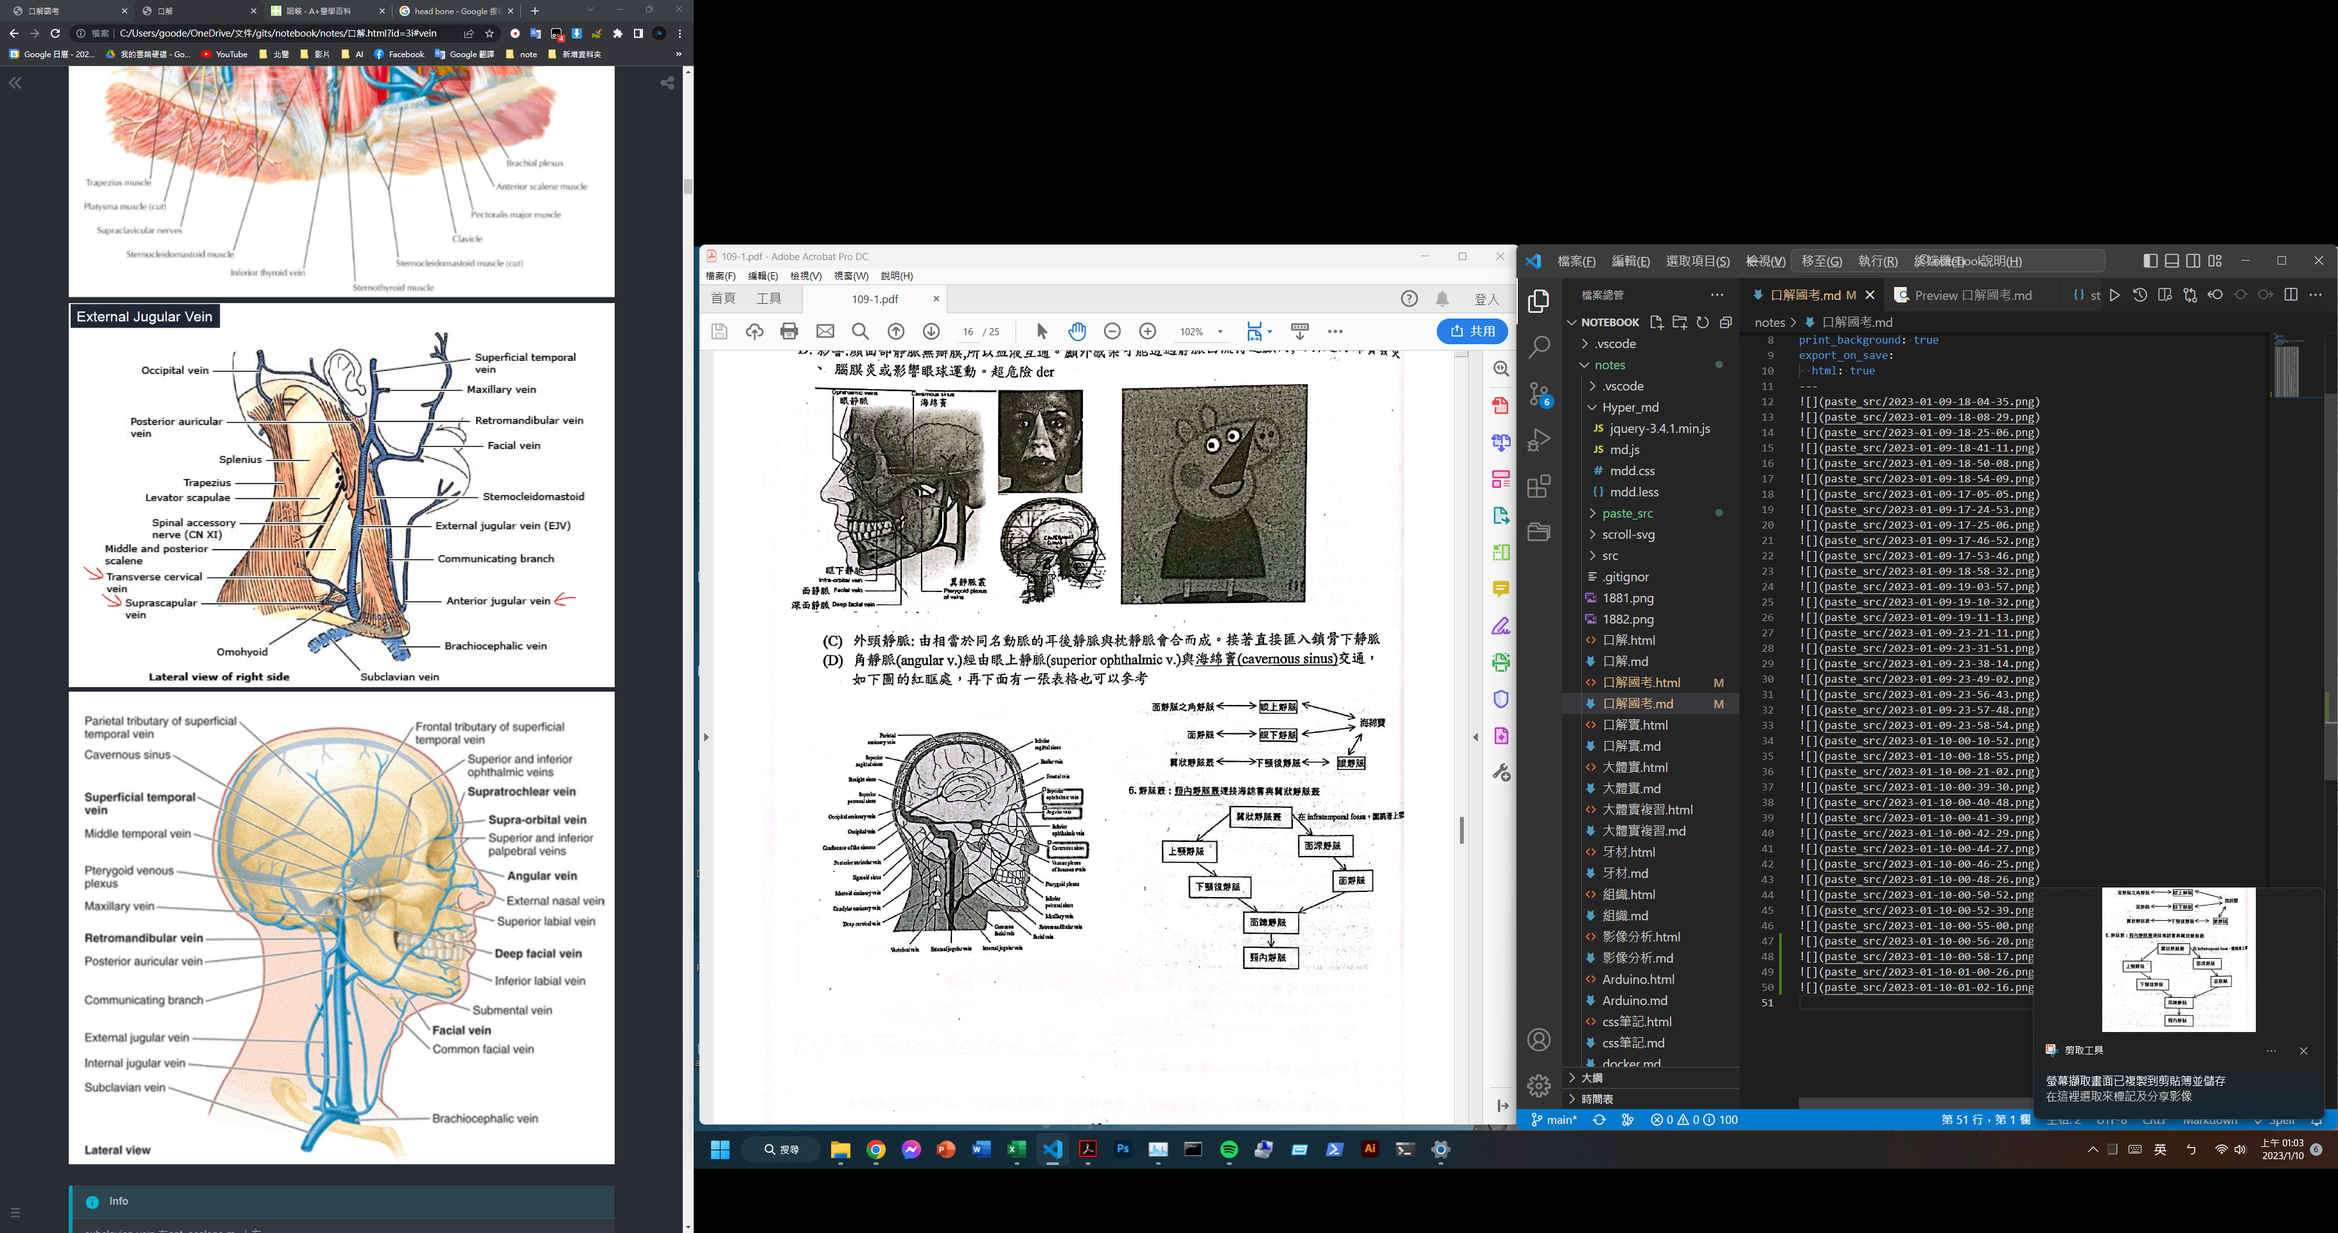
Task: Click the Acrobat page number field
Action: [969, 332]
